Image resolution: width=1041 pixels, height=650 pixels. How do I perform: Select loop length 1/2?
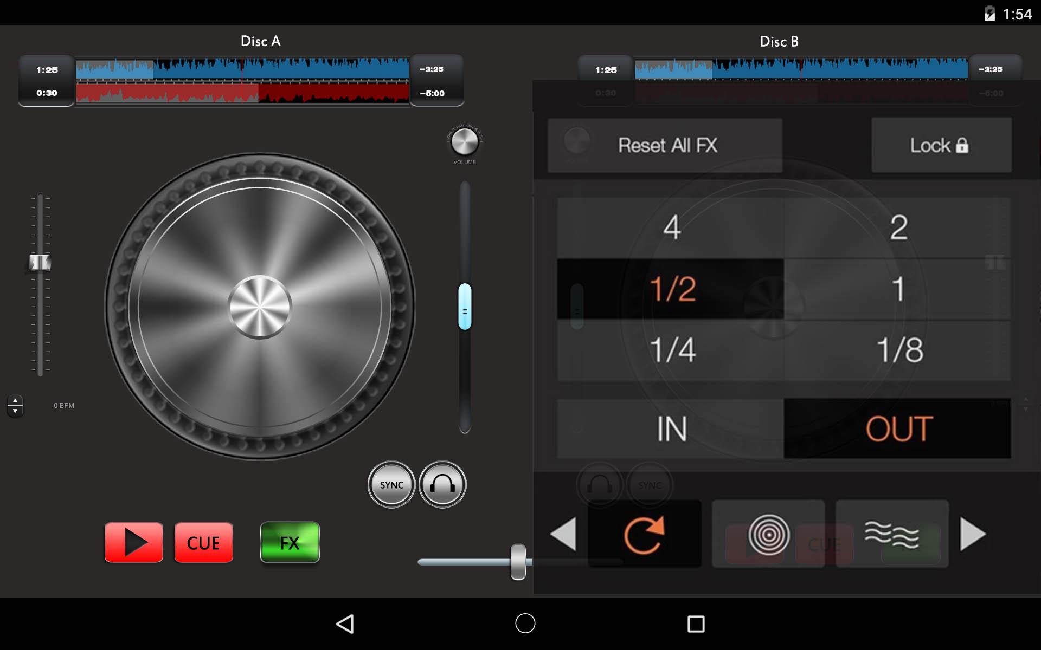[671, 289]
